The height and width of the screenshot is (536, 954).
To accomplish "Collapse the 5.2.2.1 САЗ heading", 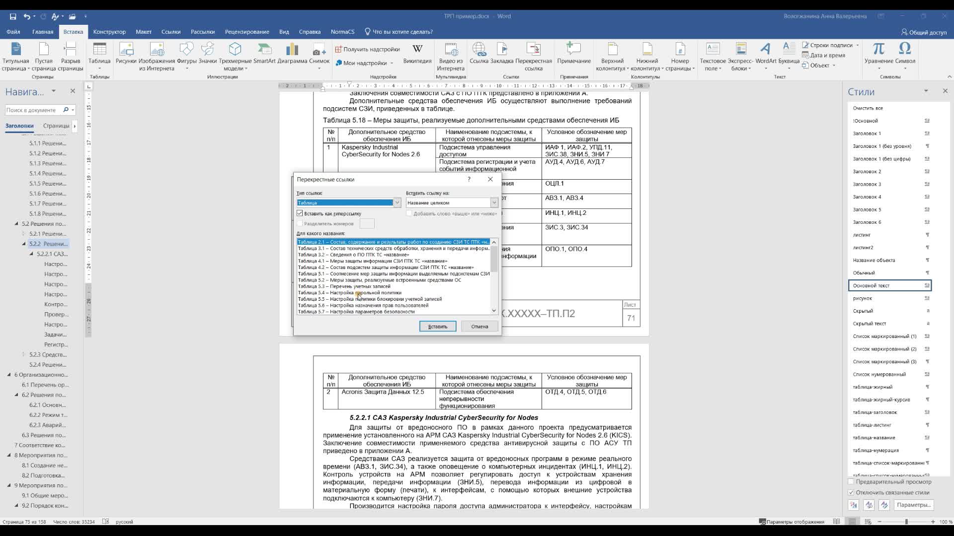I will tap(31, 254).
